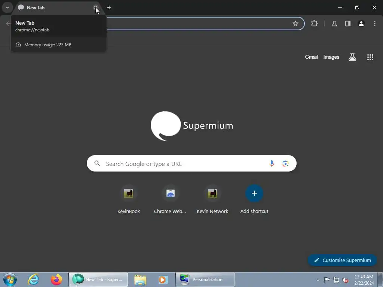This screenshot has width=383, height=287.
Task: Open the three-dot browser menu
Action: click(375, 24)
